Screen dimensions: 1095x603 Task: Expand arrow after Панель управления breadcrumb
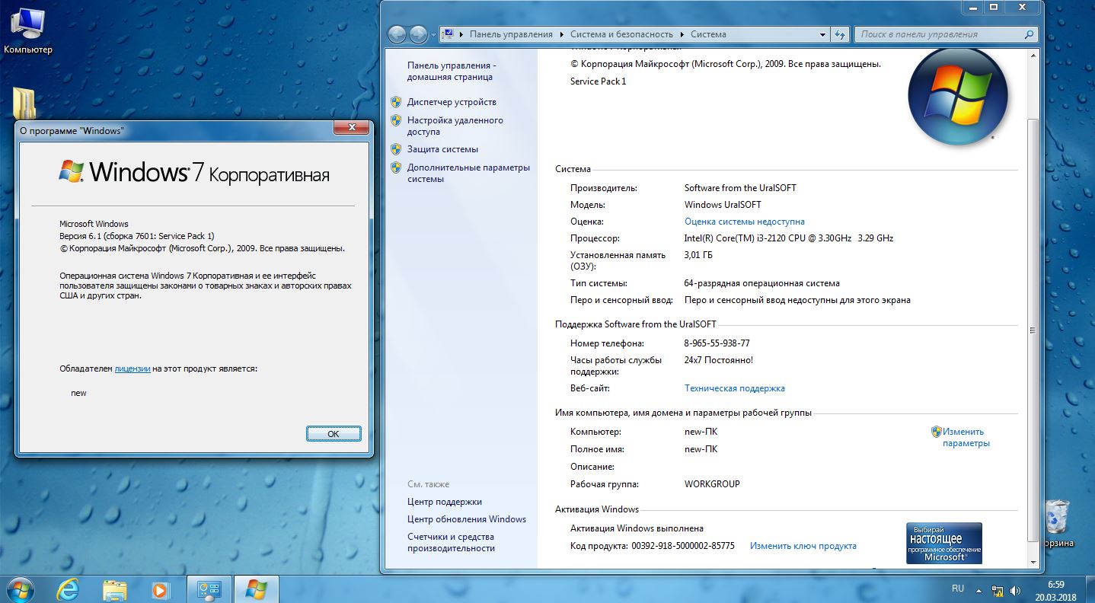(561, 34)
